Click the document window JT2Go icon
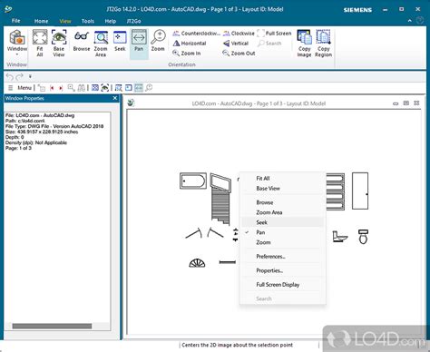Viewport: 430px width, 352px height. (x=131, y=103)
